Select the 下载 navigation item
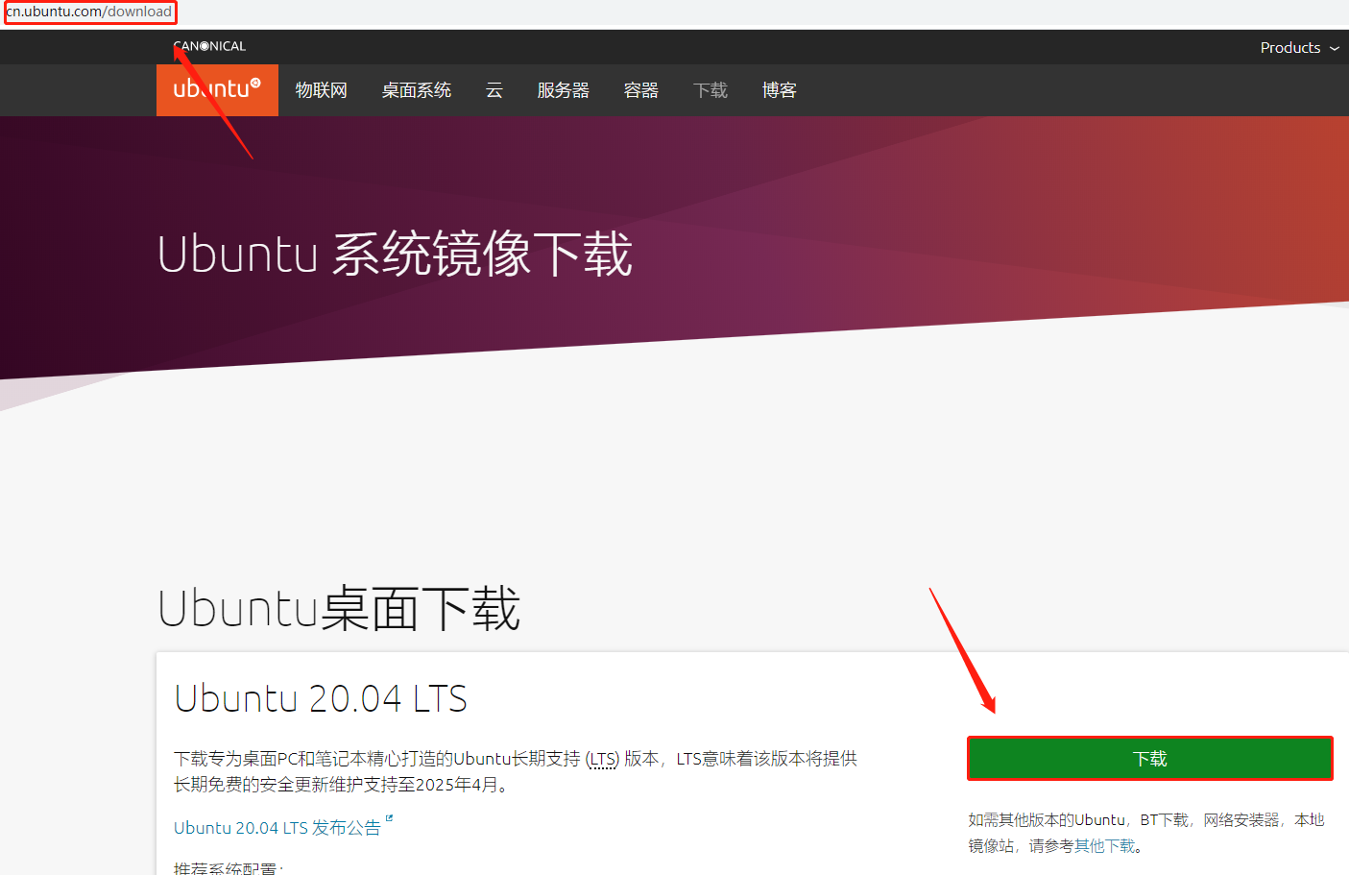 pyautogui.click(x=711, y=90)
